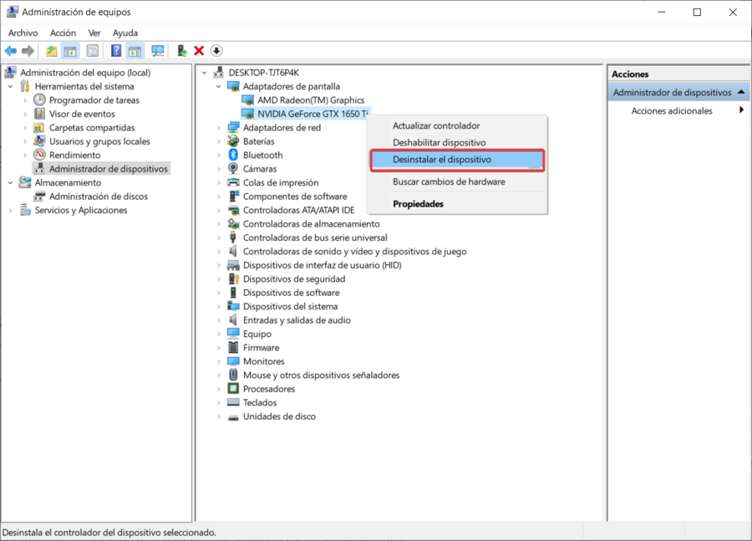The height and width of the screenshot is (541, 752).
Task: Open the Archivo menu
Action: (x=23, y=33)
